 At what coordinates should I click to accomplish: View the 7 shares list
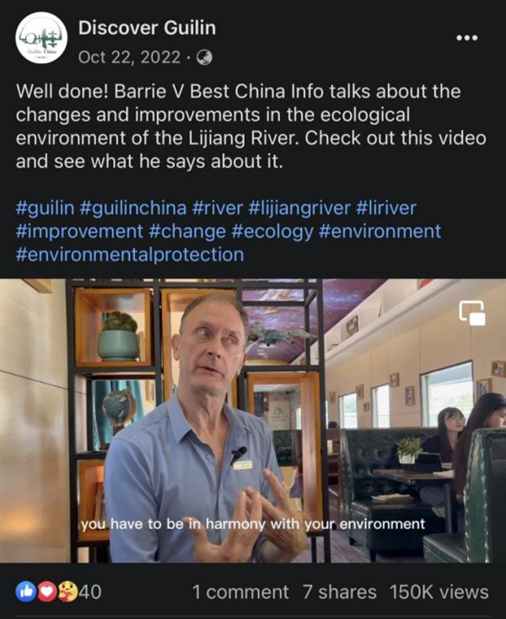pyautogui.click(x=339, y=592)
